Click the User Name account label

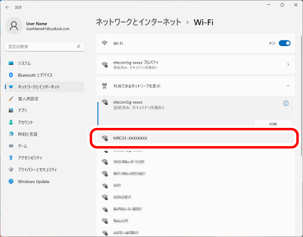[x=36, y=24]
